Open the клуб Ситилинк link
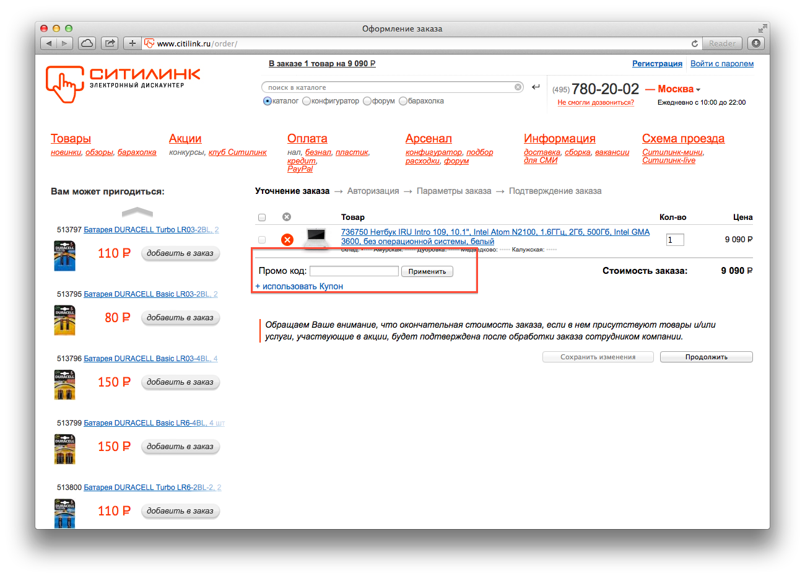The width and height of the screenshot is (805, 578). (x=238, y=152)
